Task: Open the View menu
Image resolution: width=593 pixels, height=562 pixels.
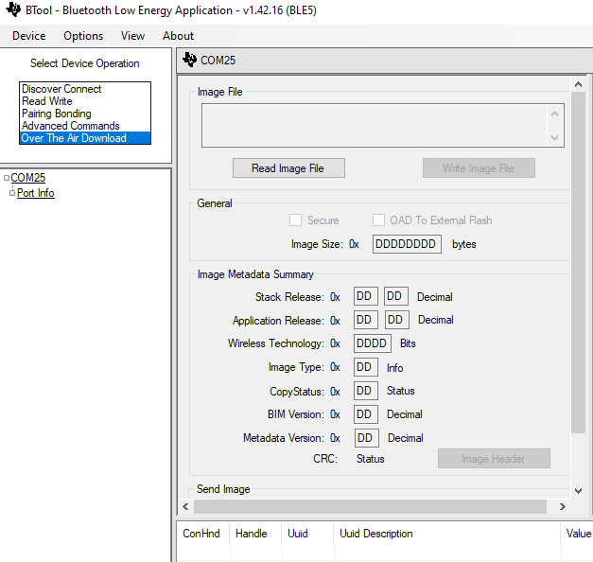Action: point(132,36)
